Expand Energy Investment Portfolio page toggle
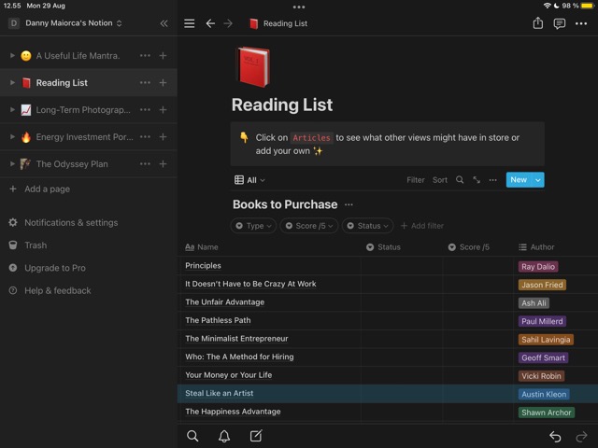 [12, 137]
